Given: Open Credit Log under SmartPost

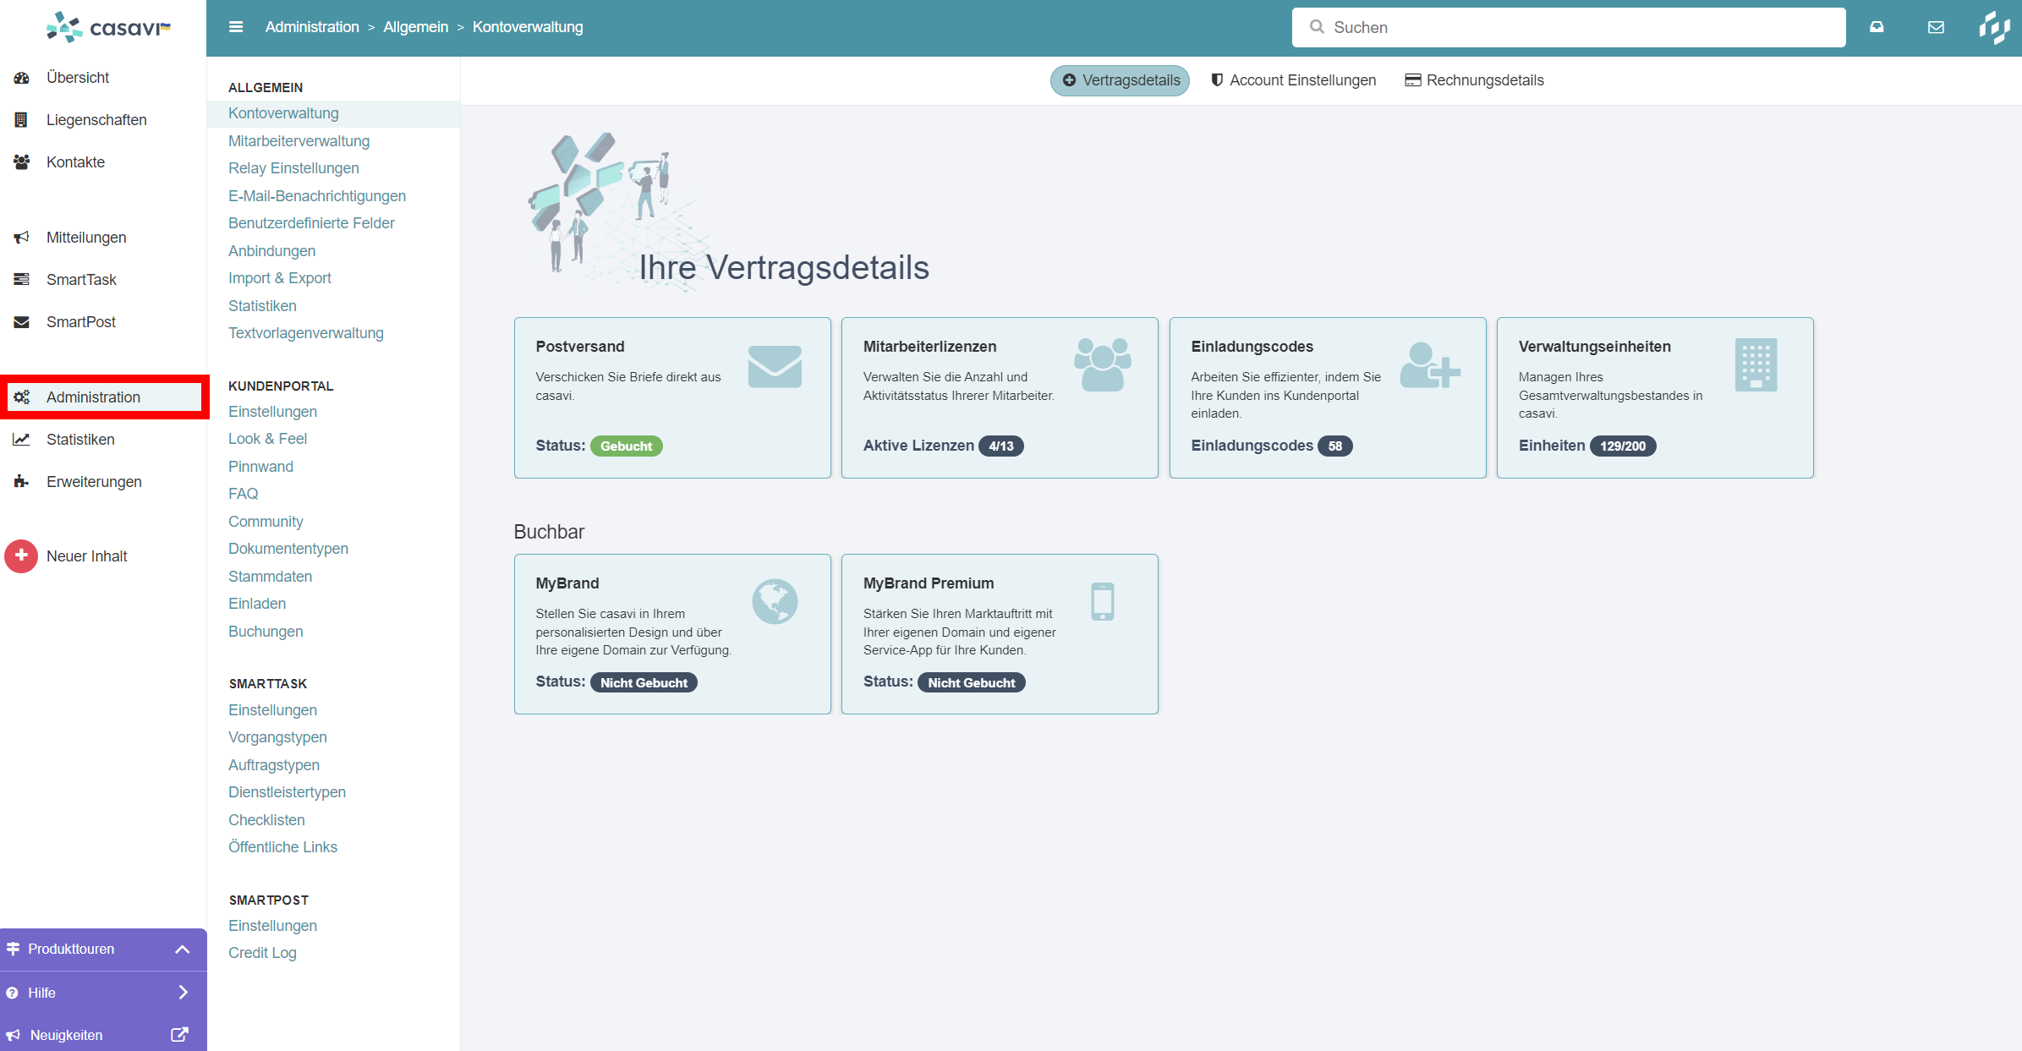Looking at the screenshot, I should 262,953.
